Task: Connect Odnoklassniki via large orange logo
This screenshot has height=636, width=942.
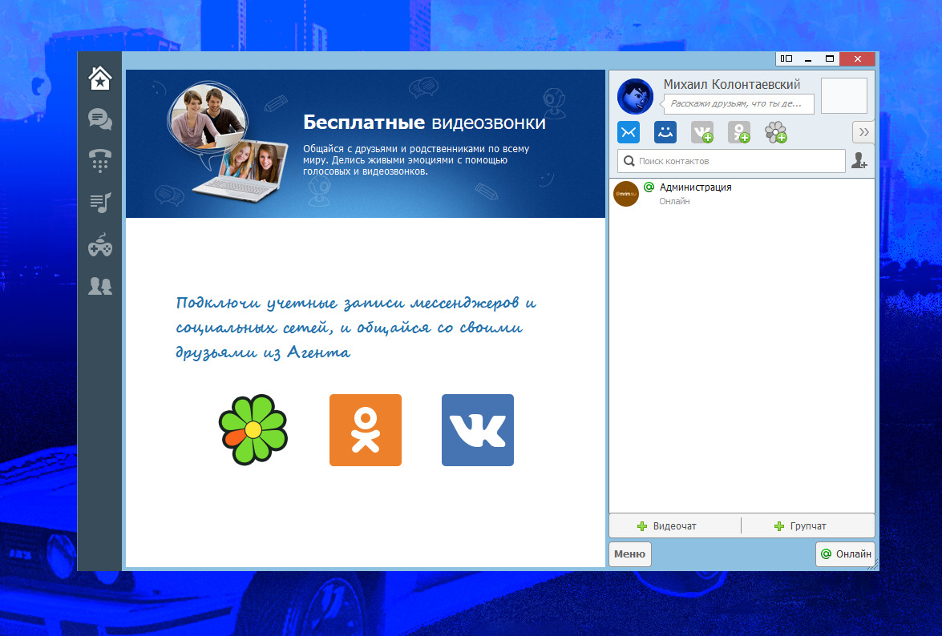Action: point(366,429)
